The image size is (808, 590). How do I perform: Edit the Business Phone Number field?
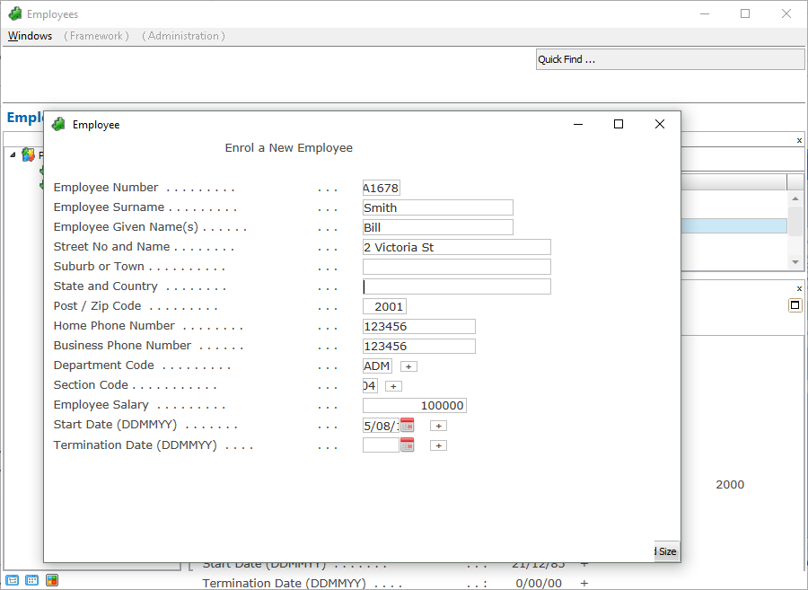pos(419,346)
